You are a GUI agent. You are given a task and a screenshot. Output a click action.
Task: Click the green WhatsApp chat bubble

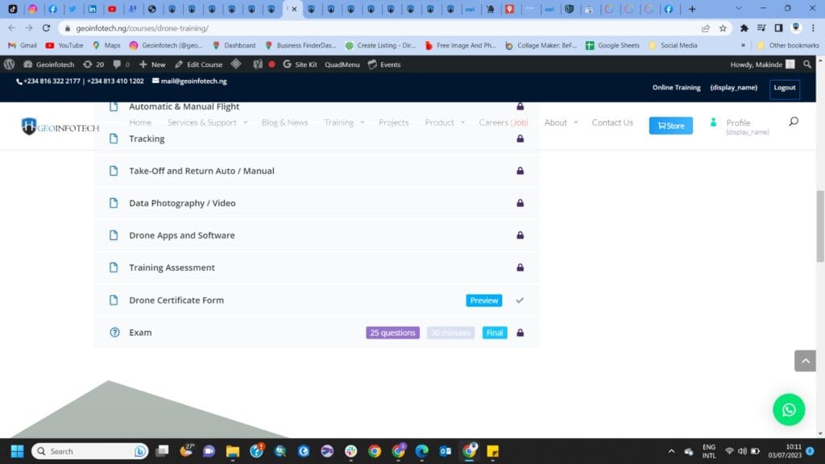[789, 409]
